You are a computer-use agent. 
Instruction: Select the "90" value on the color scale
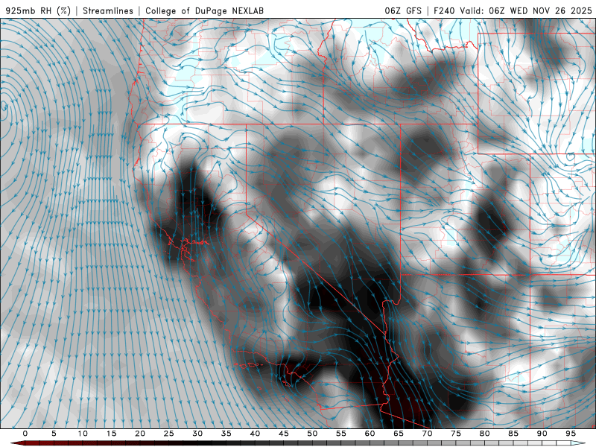pyautogui.click(x=542, y=434)
